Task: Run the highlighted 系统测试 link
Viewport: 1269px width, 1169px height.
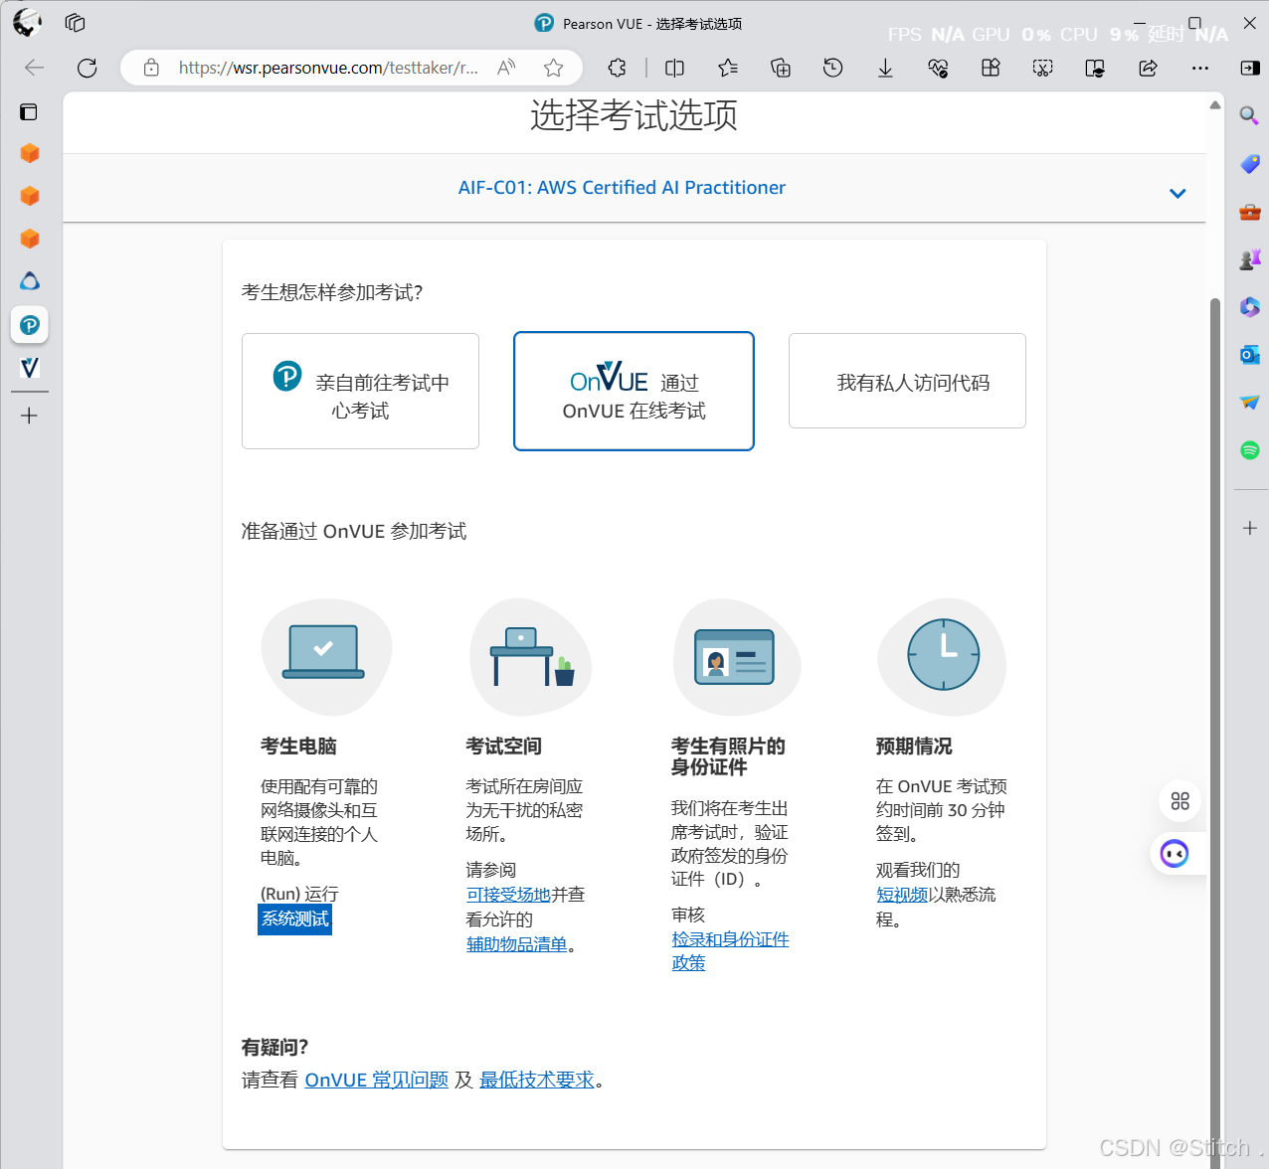Action: point(294,918)
